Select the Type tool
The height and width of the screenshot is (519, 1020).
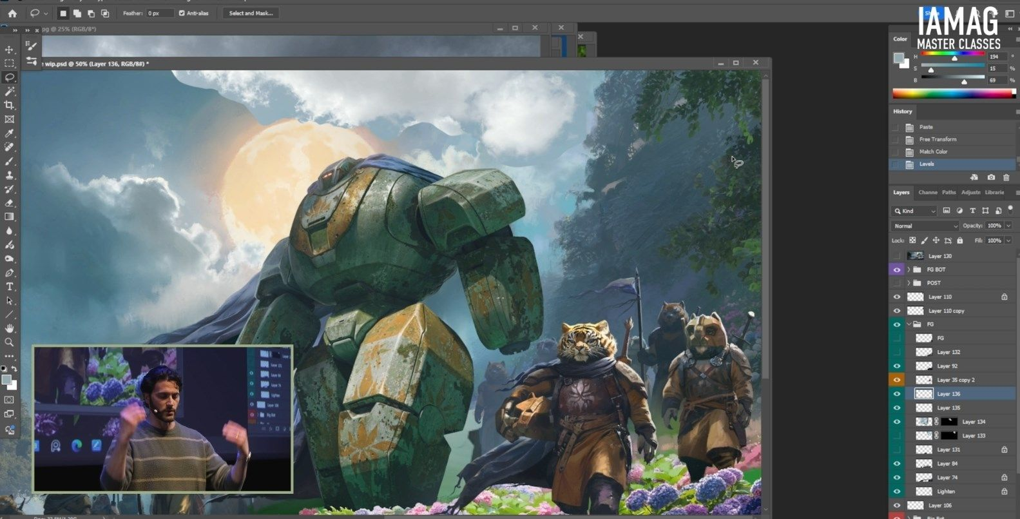(x=9, y=287)
